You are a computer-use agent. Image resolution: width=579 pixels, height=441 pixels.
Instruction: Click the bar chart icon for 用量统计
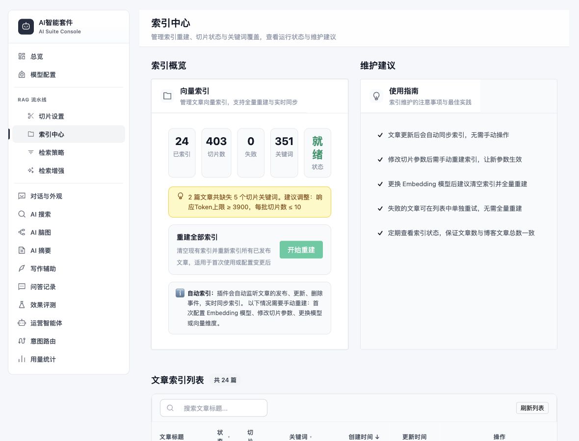point(22,359)
